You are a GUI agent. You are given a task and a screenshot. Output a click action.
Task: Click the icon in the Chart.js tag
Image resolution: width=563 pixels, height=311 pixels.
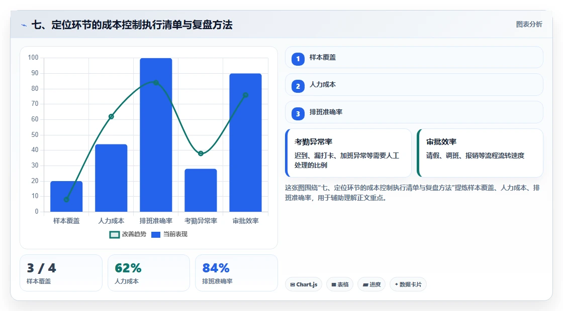click(x=293, y=285)
